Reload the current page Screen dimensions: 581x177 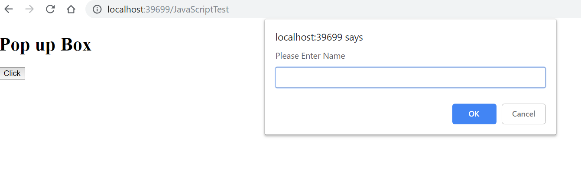point(50,9)
